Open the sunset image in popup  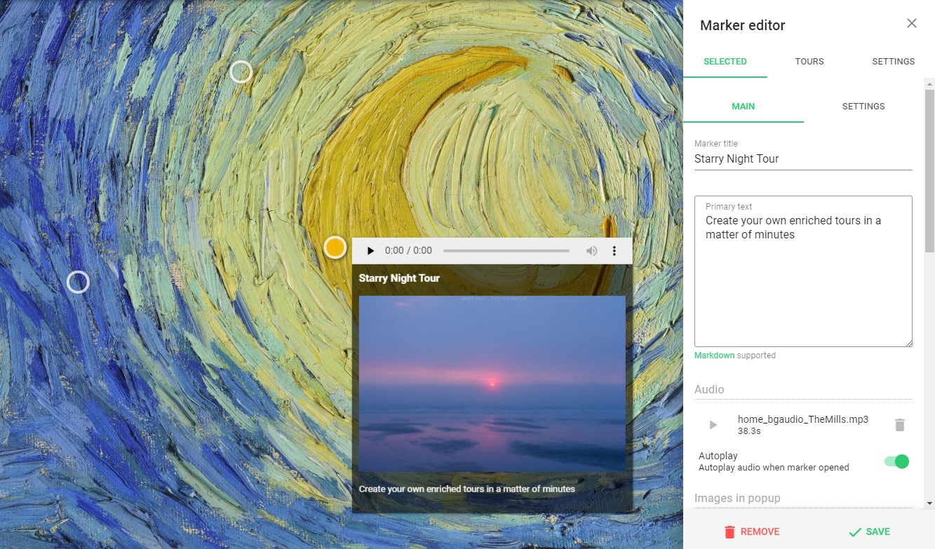pyautogui.click(x=492, y=384)
